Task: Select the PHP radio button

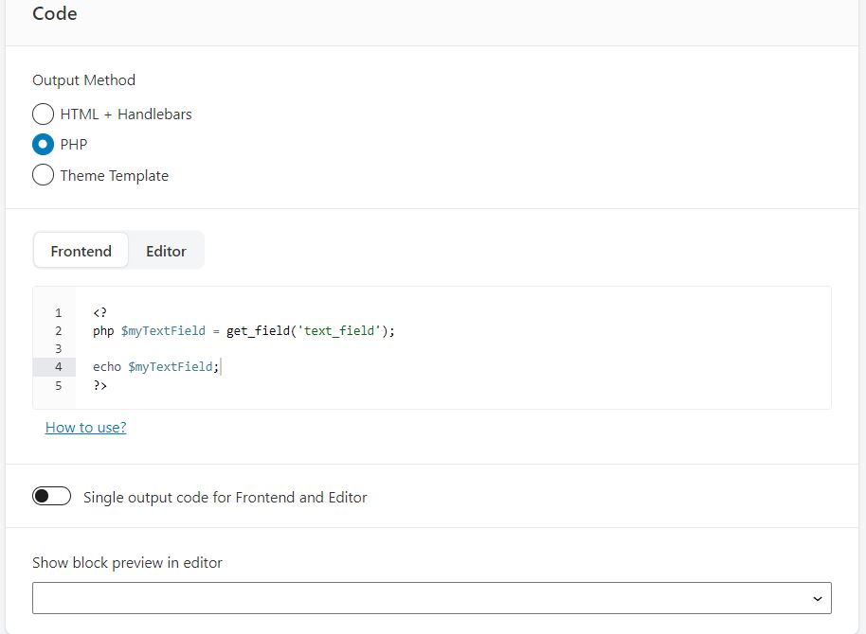Action: (43, 145)
